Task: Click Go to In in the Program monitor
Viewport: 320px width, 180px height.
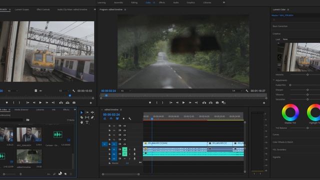Action: 171,102
